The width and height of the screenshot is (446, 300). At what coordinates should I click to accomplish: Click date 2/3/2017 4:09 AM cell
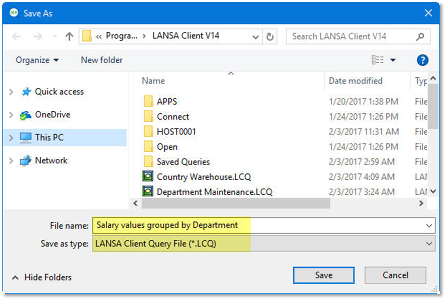(362, 177)
